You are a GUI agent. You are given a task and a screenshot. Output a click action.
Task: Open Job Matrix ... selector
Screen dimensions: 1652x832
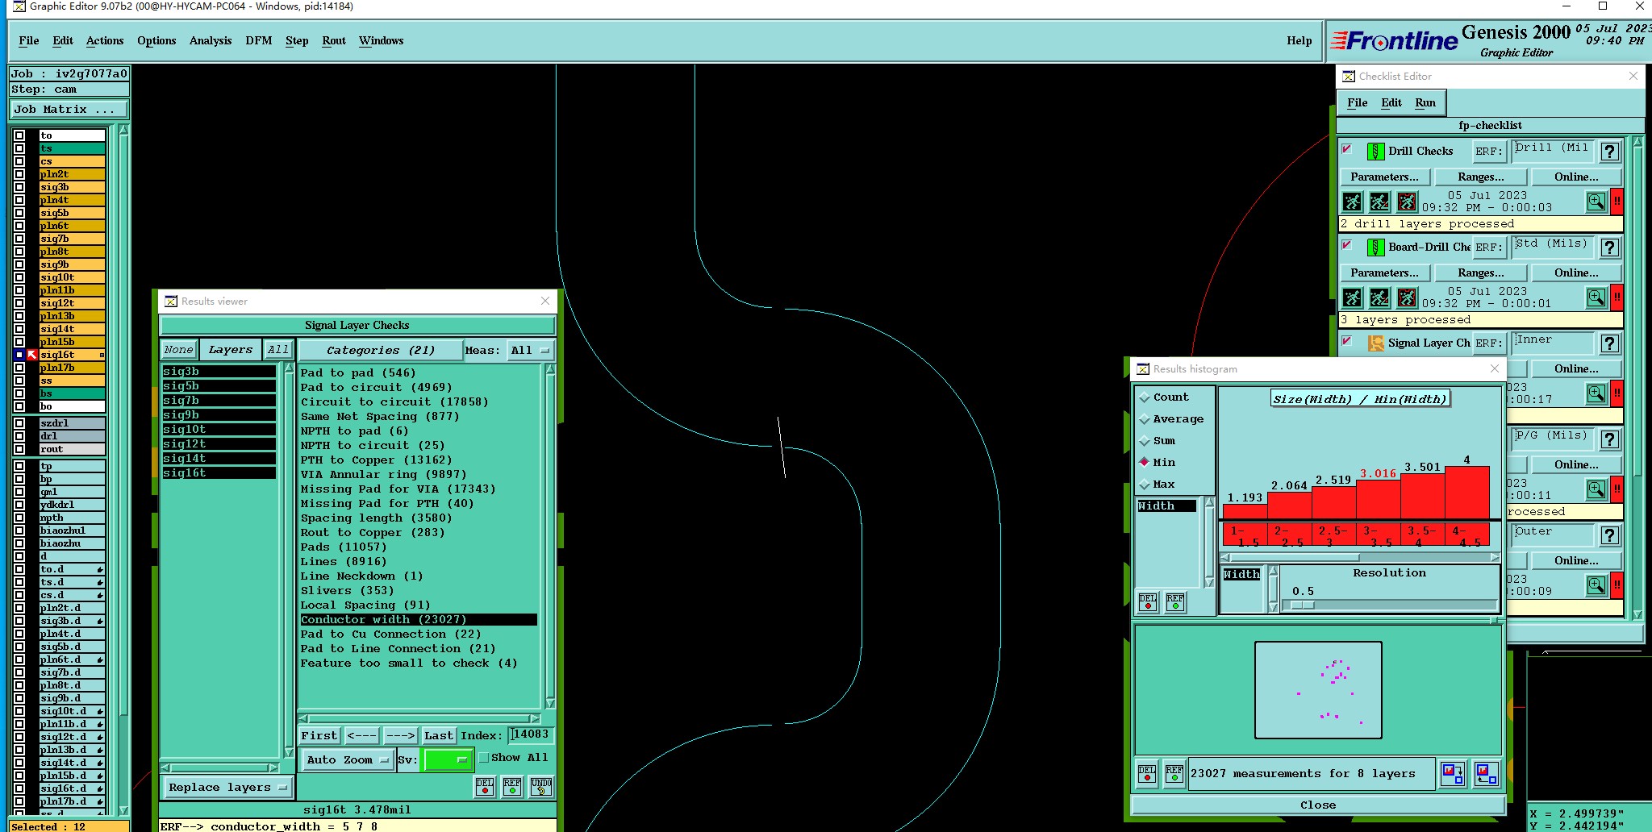tap(69, 110)
